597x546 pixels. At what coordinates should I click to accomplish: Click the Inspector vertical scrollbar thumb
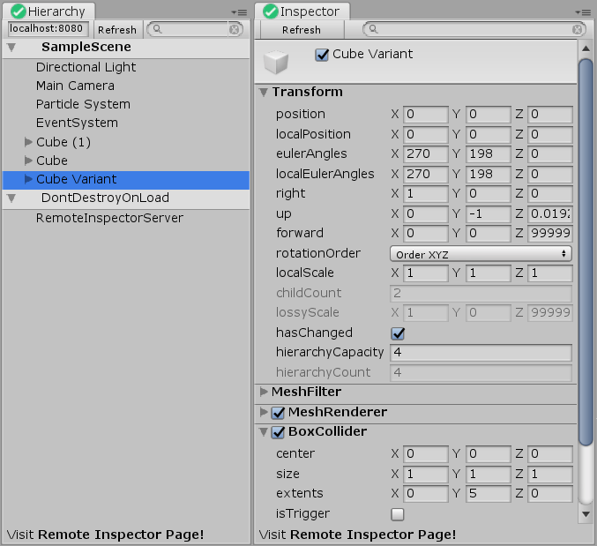(x=586, y=251)
